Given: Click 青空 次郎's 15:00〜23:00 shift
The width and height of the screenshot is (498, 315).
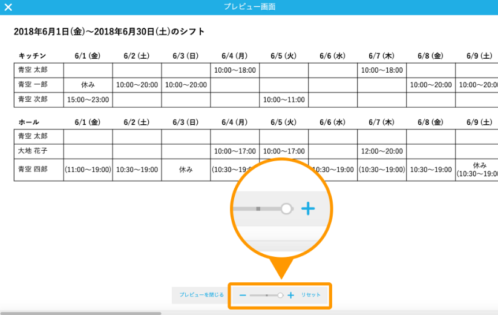Looking at the screenshot, I should pyautogui.click(x=88, y=100).
